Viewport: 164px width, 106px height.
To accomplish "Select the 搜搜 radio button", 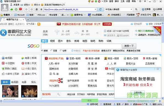I will pos(42,51).
